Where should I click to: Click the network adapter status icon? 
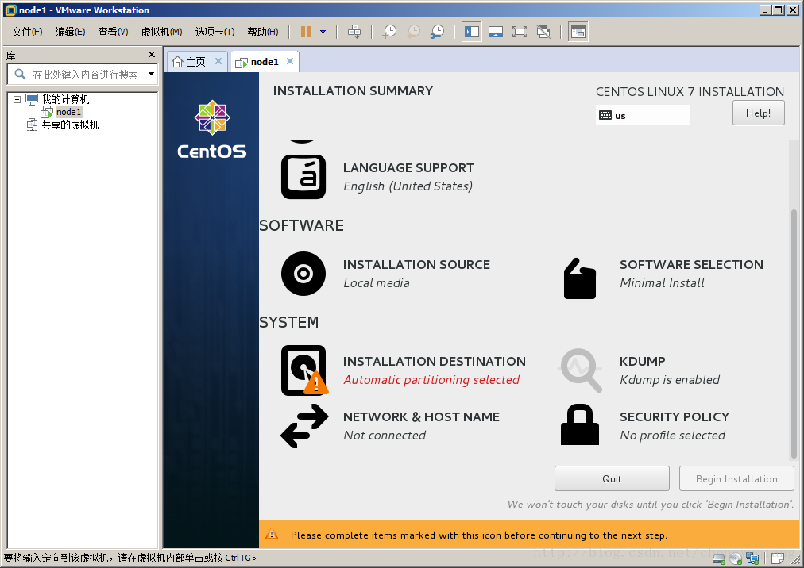point(752,558)
